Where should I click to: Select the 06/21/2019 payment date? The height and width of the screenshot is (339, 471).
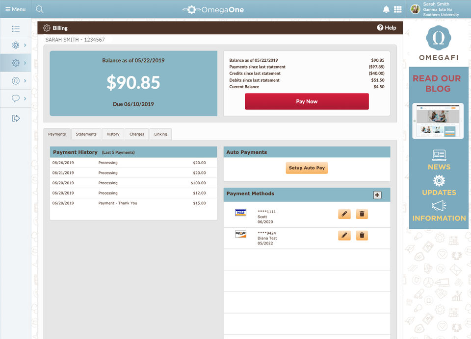coord(63,173)
